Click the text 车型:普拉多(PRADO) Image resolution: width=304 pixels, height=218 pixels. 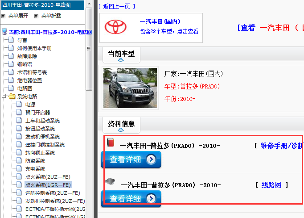click(192, 86)
